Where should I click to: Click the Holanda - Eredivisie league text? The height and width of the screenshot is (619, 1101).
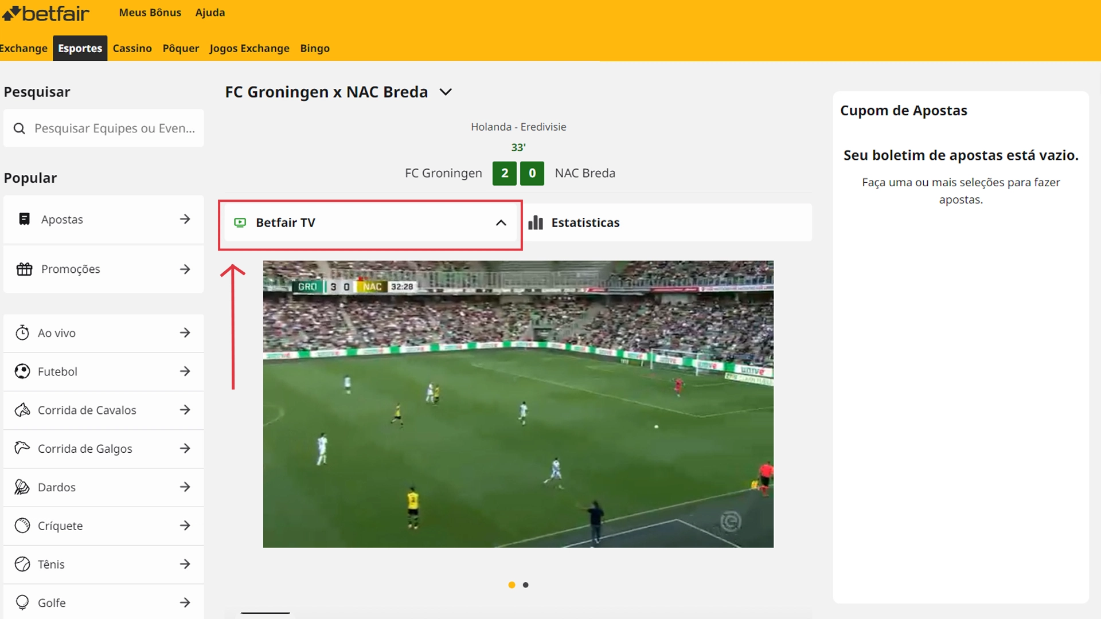click(x=518, y=127)
